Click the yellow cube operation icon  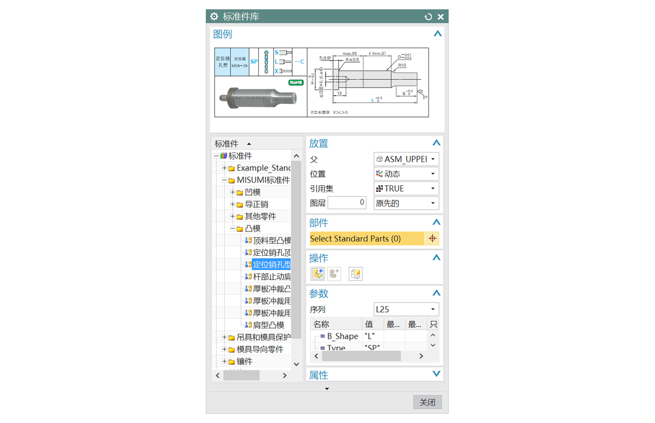356,274
